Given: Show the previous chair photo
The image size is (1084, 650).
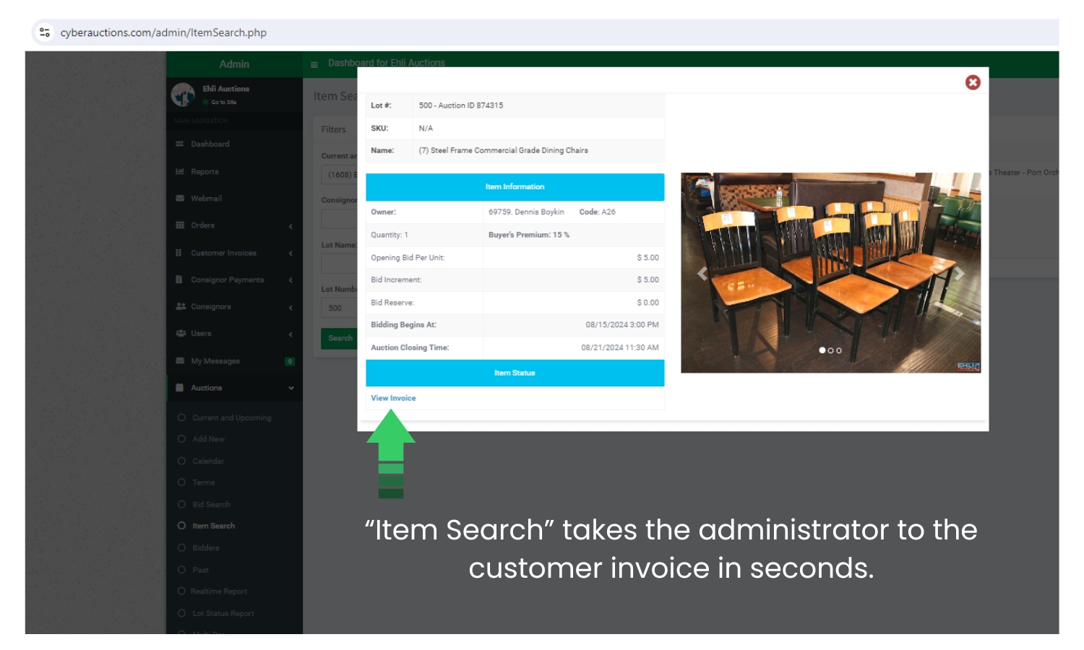Looking at the screenshot, I should click(702, 274).
